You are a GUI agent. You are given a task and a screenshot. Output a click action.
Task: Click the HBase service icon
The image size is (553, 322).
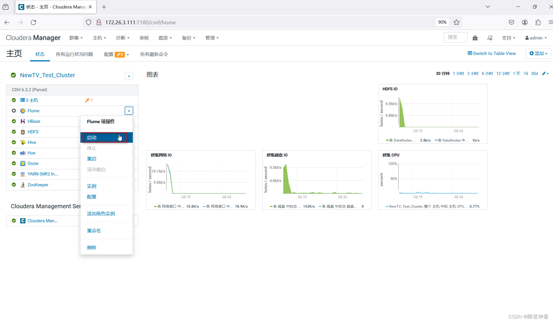[23, 121]
